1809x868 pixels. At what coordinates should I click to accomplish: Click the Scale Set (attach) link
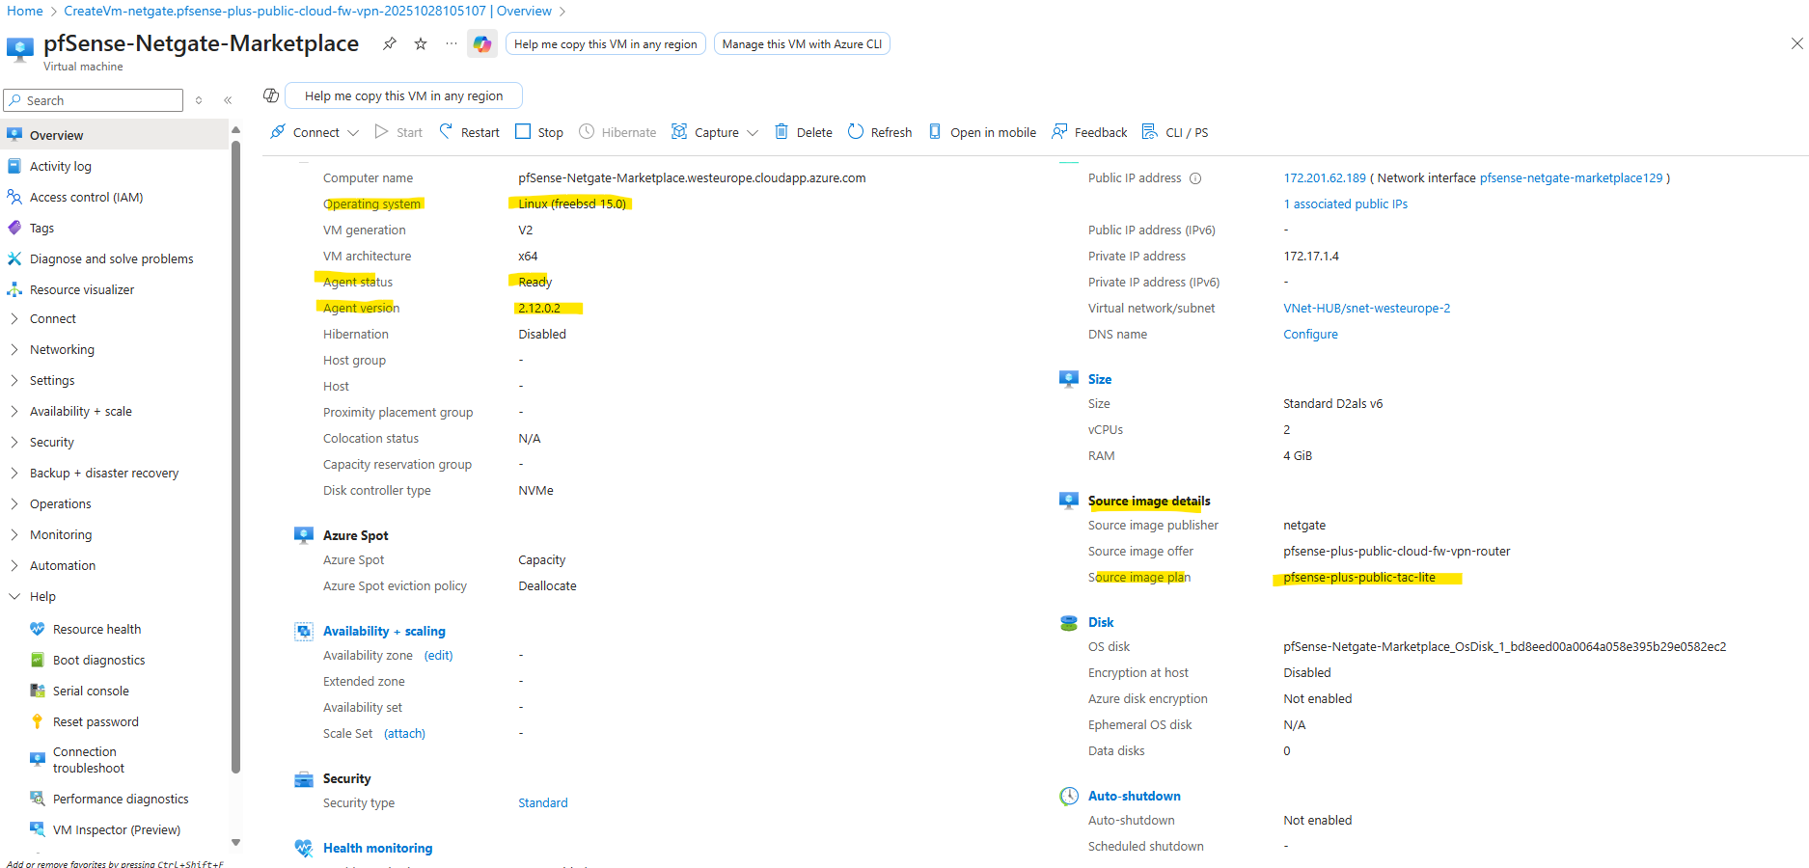(404, 734)
